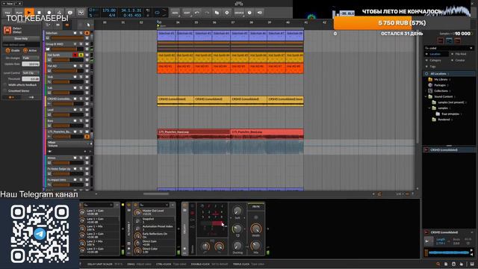The image size is (478, 269).
Task: Click the Show Help button
Action: pyautogui.click(x=21, y=39)
